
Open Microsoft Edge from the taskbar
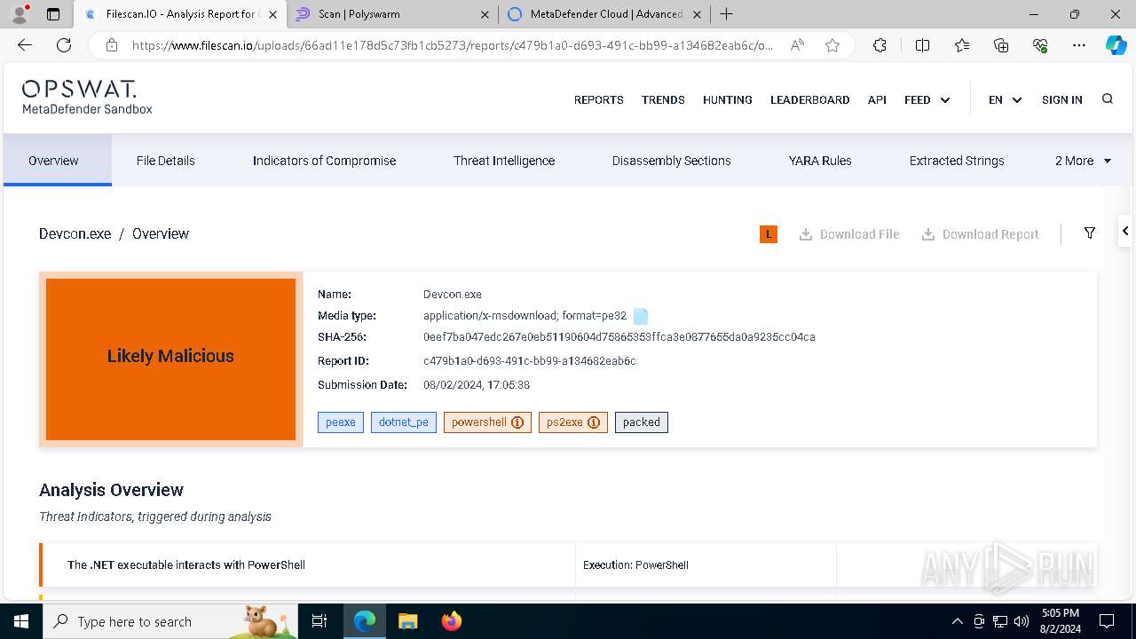[x=365, y=621]
